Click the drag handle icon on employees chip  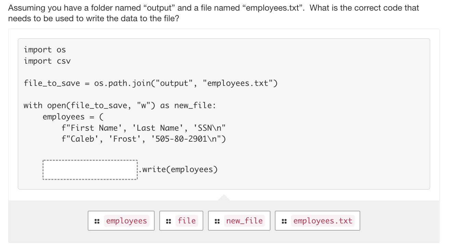pos(97,221)
